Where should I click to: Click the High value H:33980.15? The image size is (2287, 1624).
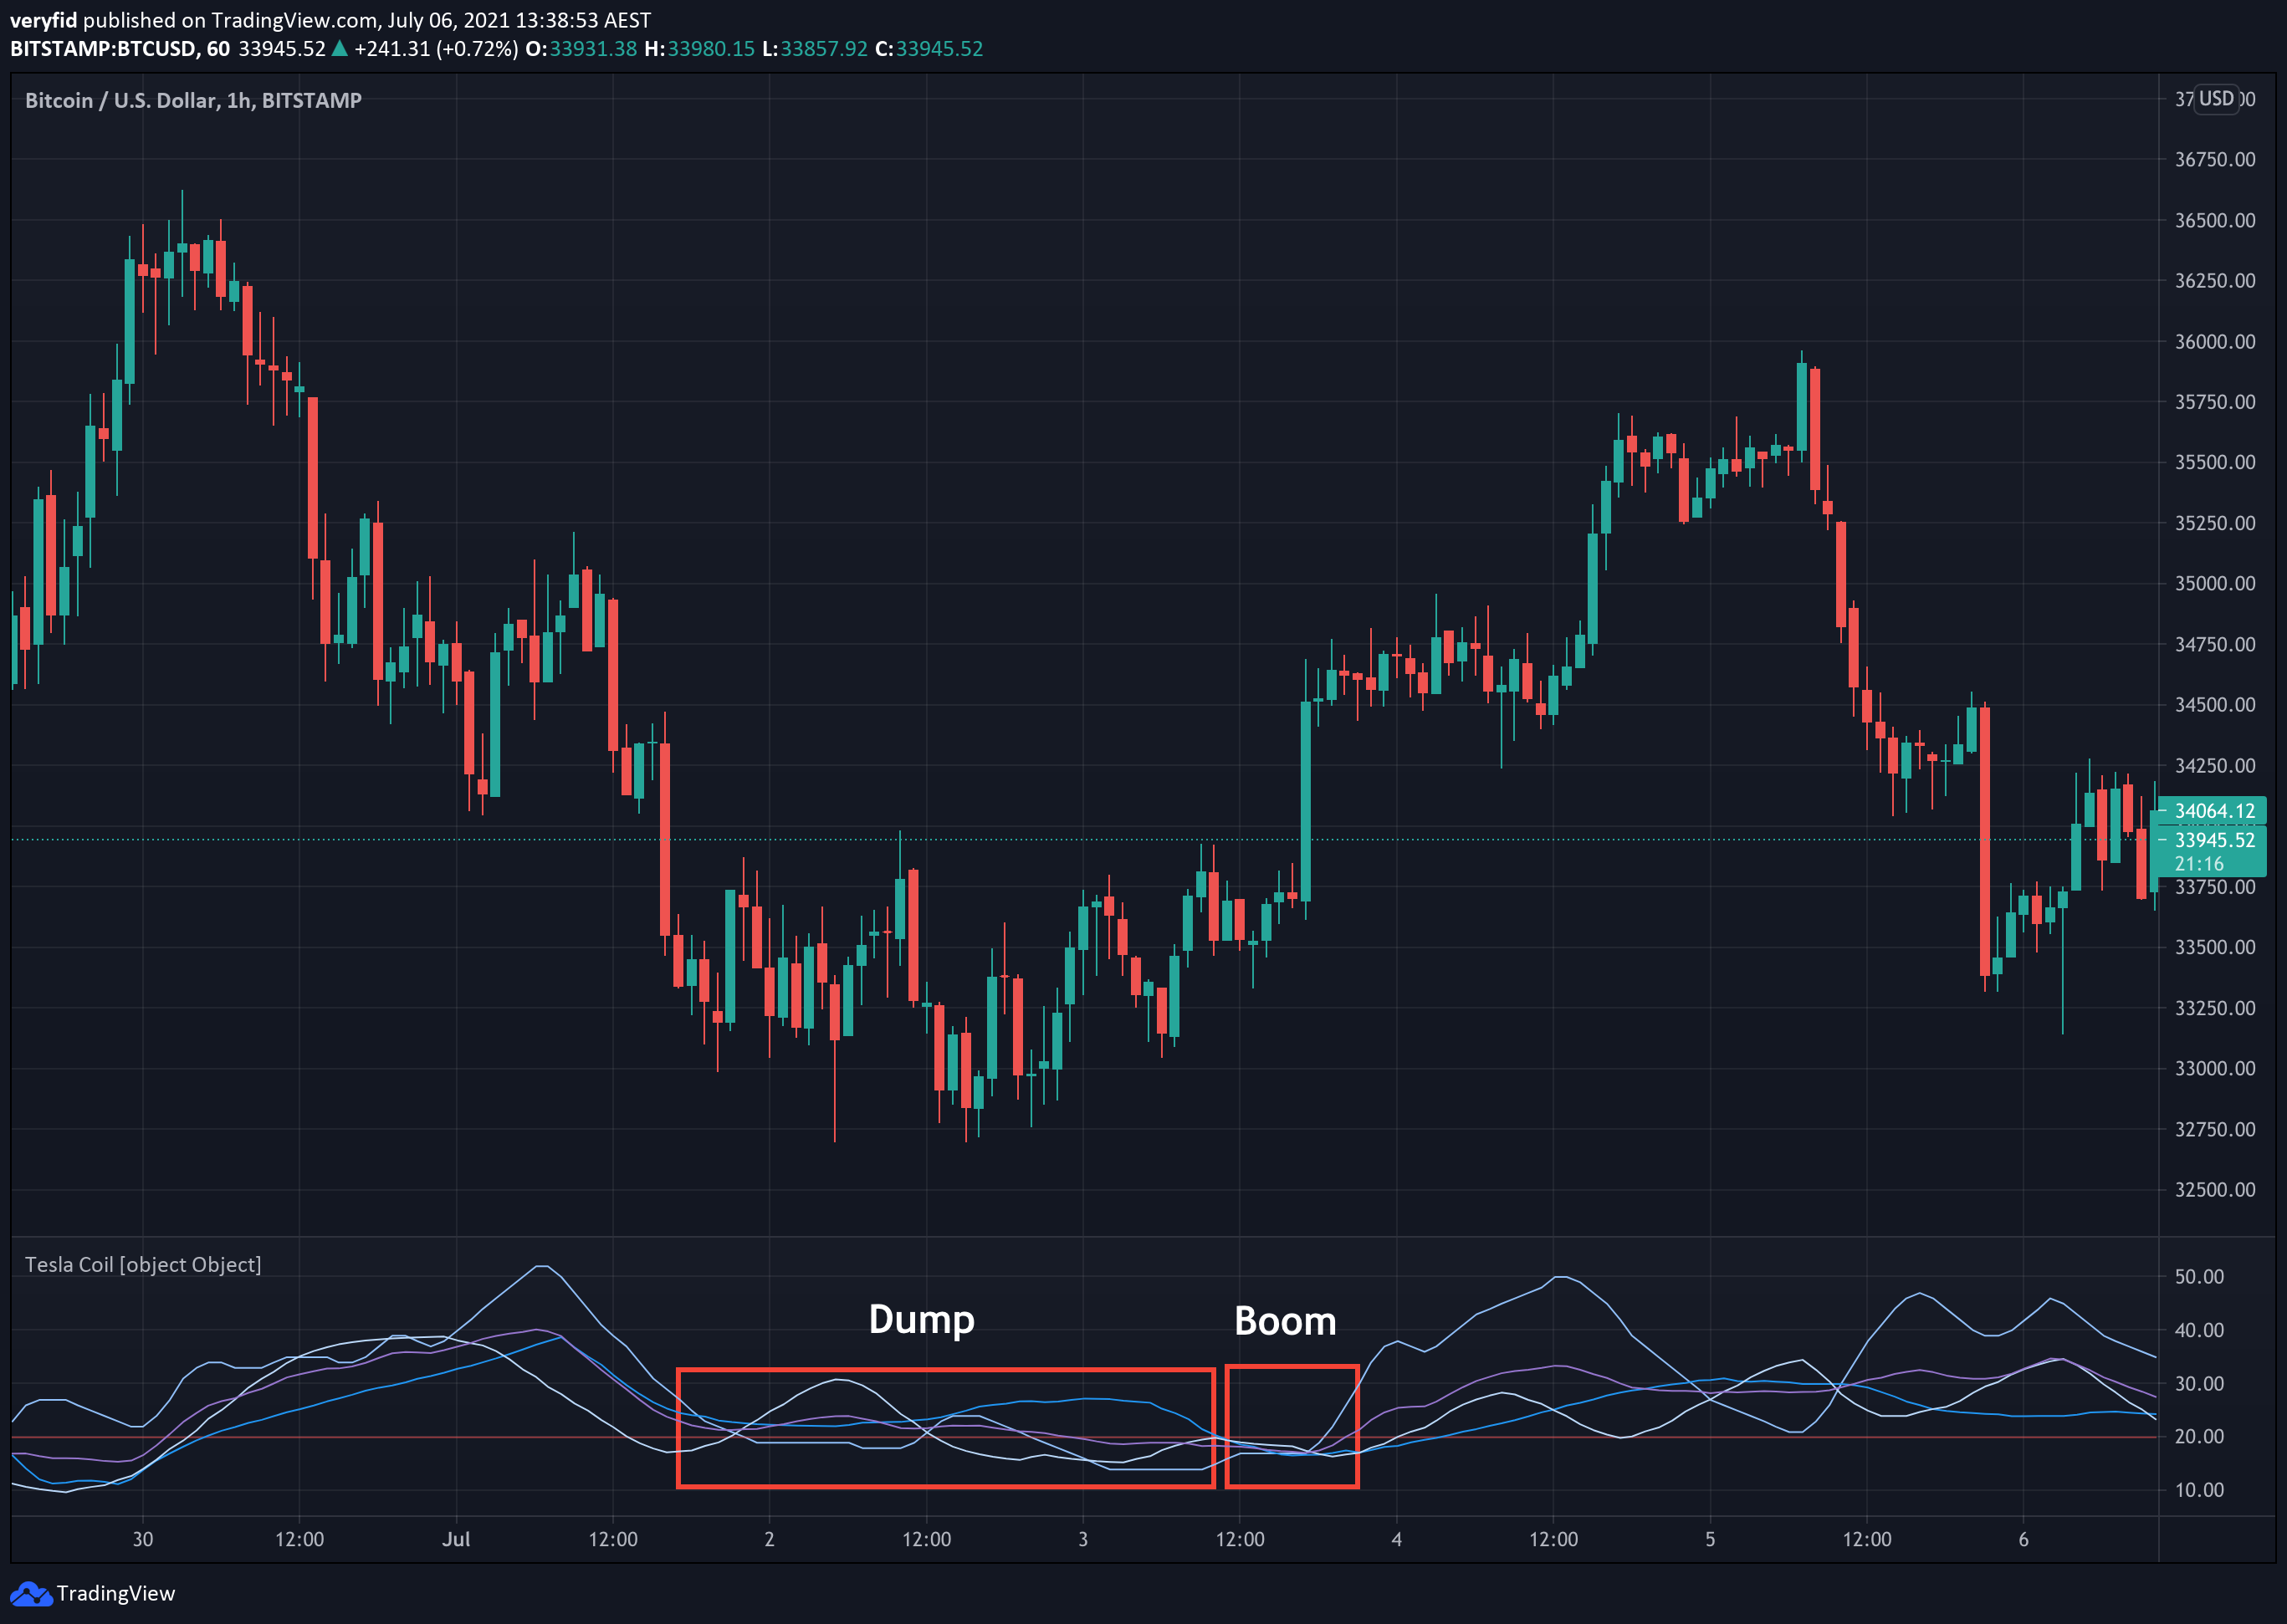pos(699,49)
